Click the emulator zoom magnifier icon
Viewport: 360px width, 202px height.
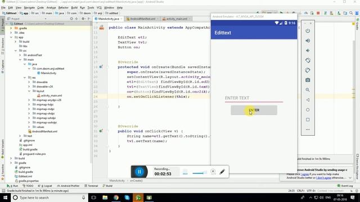308,90
